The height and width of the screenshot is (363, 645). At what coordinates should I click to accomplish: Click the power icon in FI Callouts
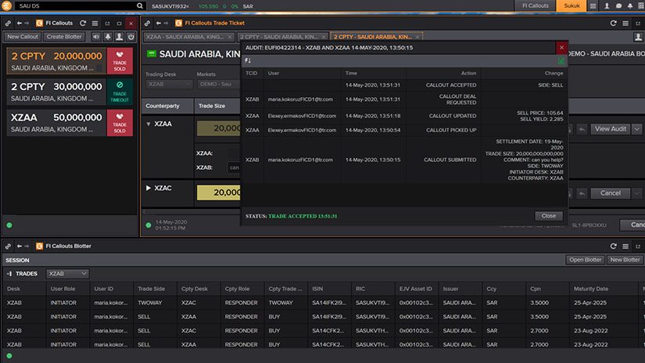(x=130, y=37)
